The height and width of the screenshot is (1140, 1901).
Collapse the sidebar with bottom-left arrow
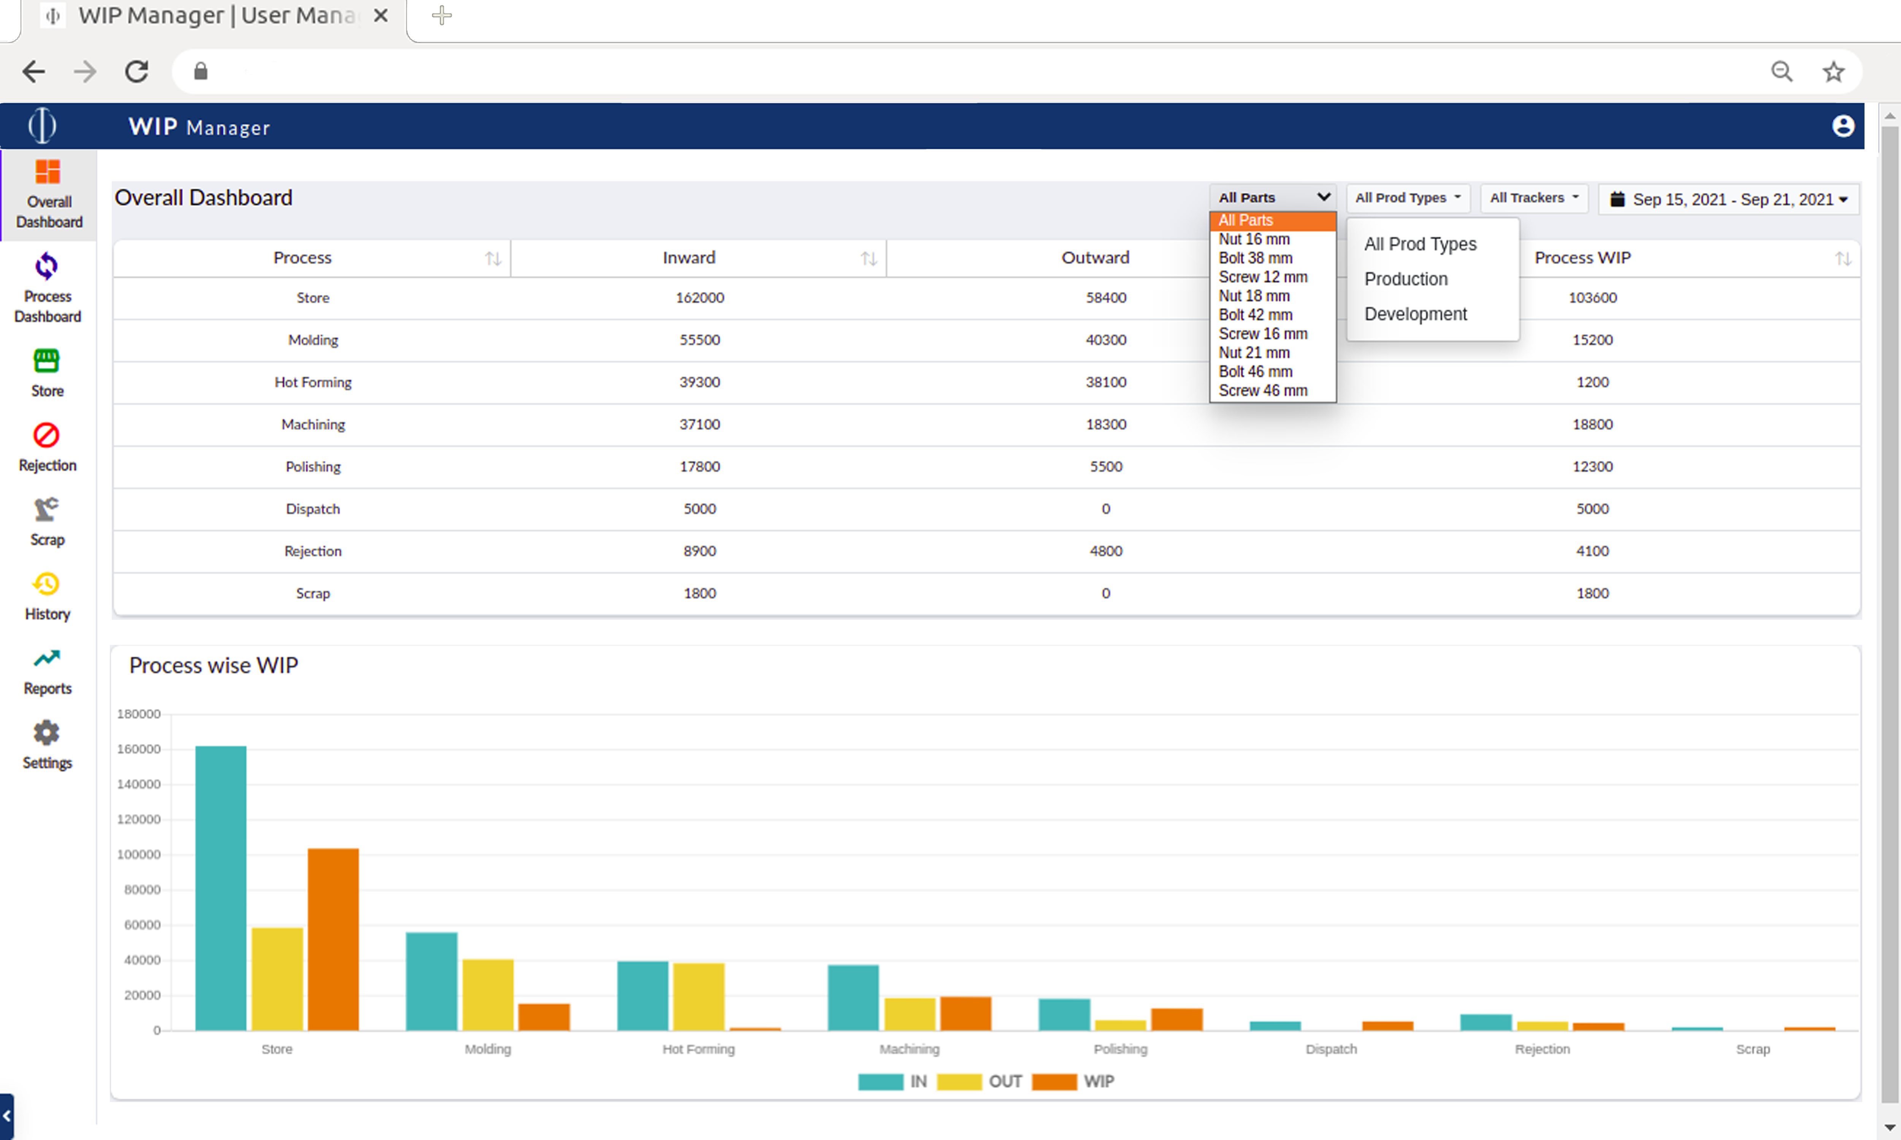(7, 1115)
